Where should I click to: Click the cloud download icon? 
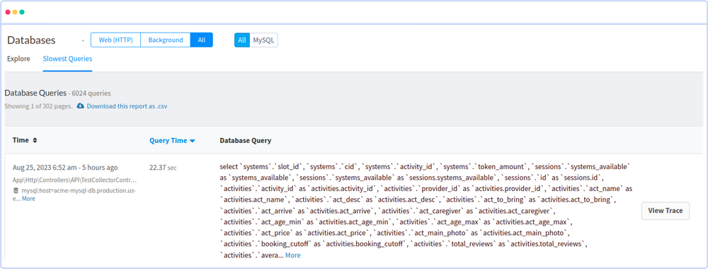pyautogui.click(x=81, y=106)
